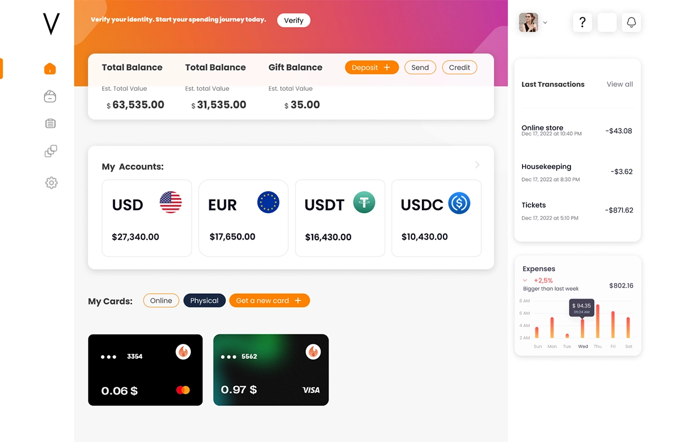Click the V logo in sidebar

coord(51,24)
